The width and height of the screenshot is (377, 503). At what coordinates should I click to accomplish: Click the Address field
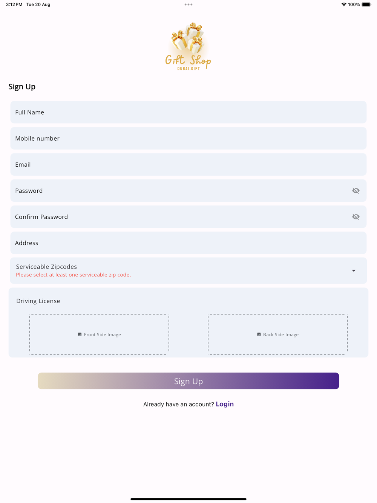pyautogui.click(x=188, y=243)
